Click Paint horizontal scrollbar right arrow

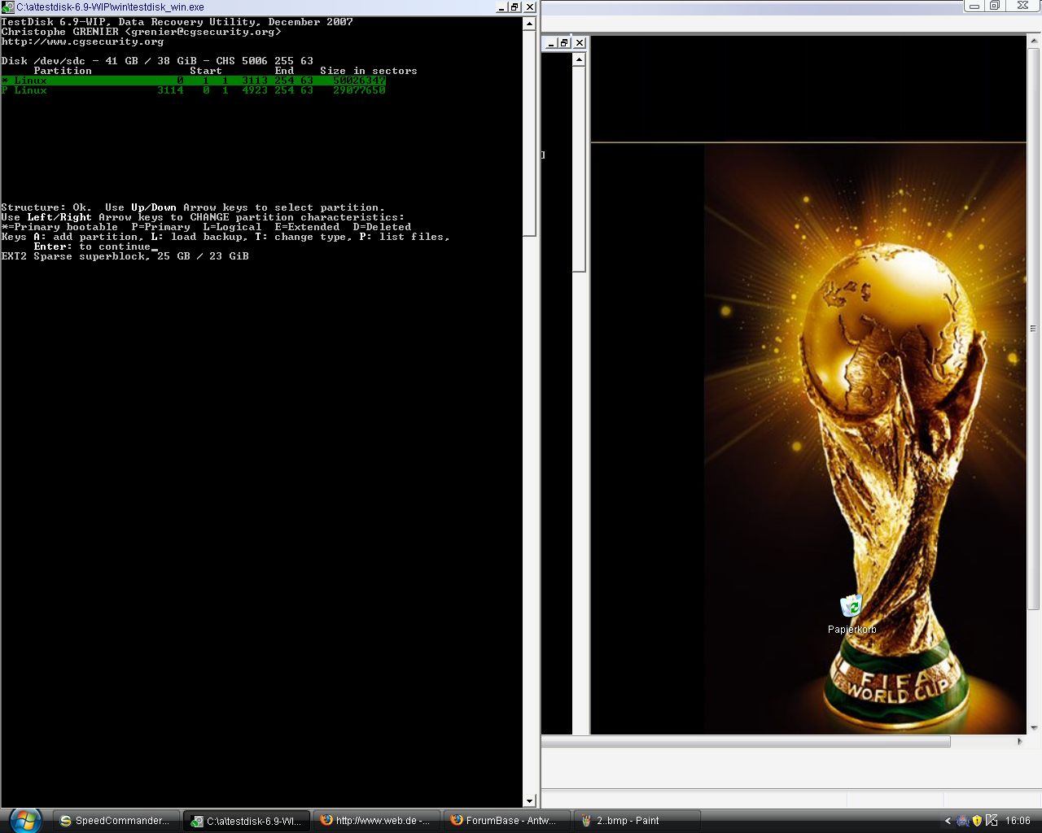click(1020, 742)
